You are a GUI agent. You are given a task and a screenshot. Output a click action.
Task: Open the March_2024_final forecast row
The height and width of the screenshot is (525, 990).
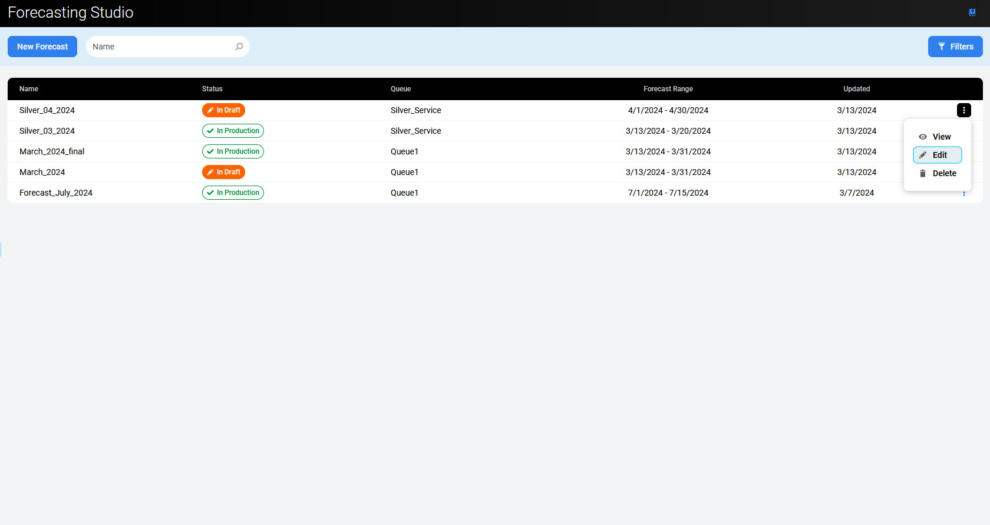(x=52, y=151)
